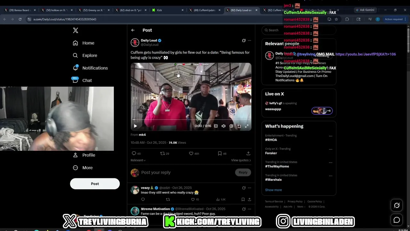Viewport: 410px width, 231px height.
Task: Click Grok icon on Daily Loud post
Action: pos(244,40)
